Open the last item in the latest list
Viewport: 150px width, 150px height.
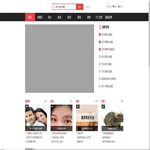click(x=107, y=86)
